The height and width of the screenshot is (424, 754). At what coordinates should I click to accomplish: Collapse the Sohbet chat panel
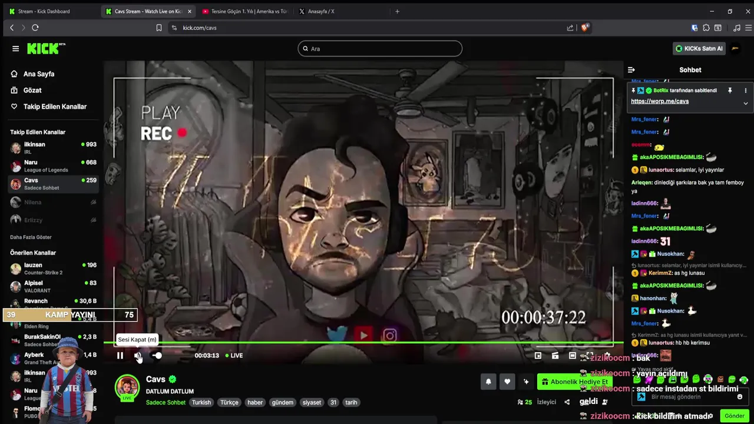point(631,69)
